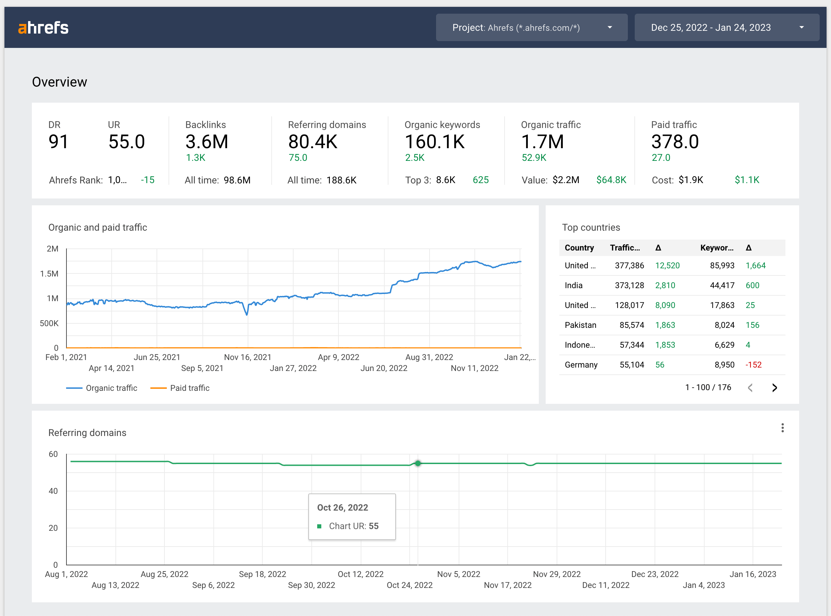Go to the next page of Top countries

[x=774, y=388]
